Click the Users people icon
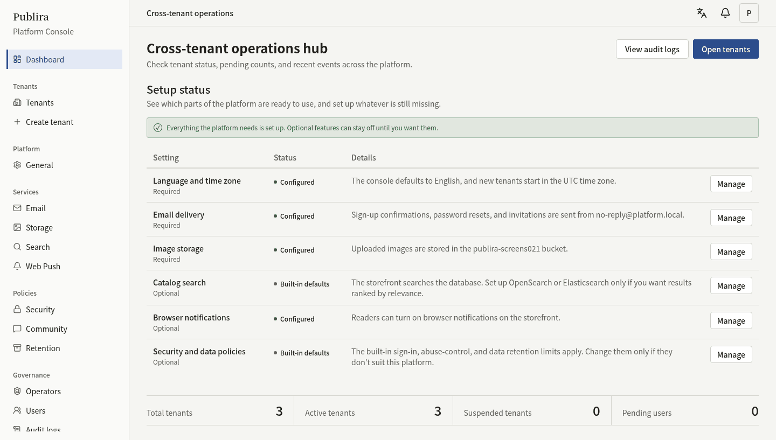This screenshot has width=776, height=440. point(17,410)
